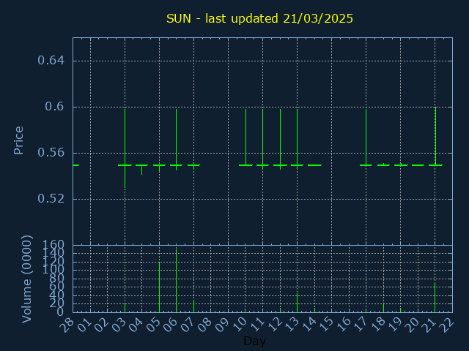
Task: Click the price tick mark for day 20
Action: coord(418,165)
